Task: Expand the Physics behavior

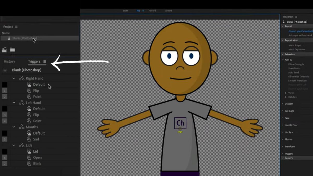Action: 282,139
